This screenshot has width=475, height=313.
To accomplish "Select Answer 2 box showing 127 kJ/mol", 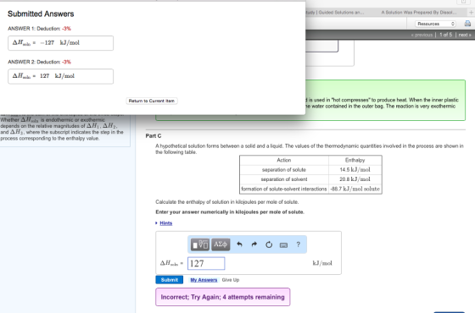I will point(60,76).
